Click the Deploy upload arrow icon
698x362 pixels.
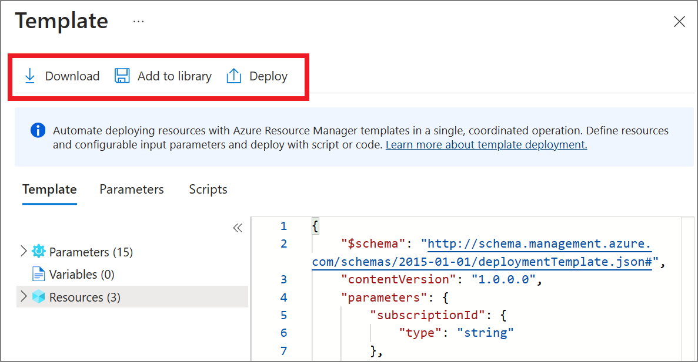click(234, 76)
